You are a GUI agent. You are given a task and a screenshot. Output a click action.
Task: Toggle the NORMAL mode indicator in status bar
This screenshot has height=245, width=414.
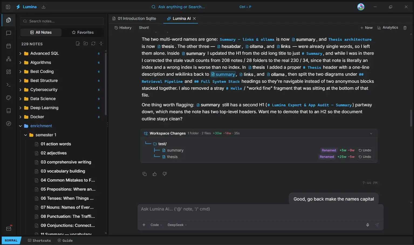pos(11,240)
